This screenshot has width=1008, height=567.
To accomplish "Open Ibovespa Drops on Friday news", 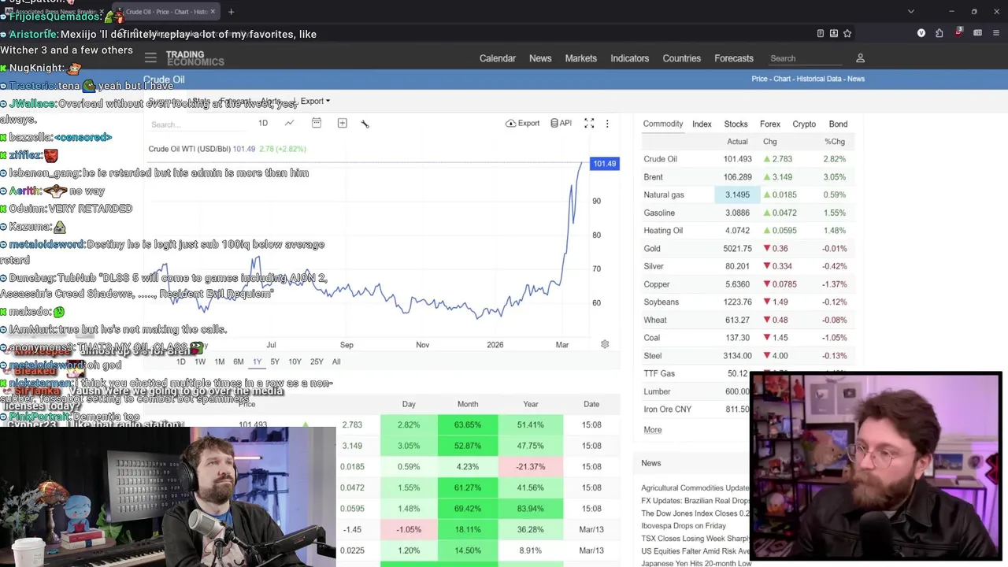I will point(684,525).
